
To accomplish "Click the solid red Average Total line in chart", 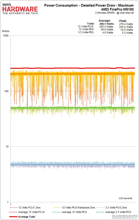I will pyautogui.click(x=73, y=68).
